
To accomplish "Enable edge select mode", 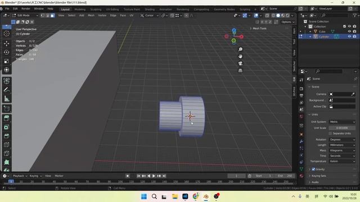I will click(x=47, y=15).
